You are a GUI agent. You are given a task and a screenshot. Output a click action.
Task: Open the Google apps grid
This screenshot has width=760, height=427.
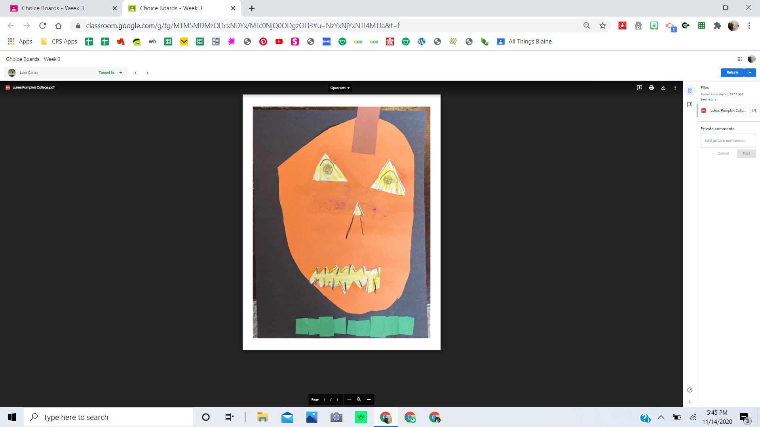pos(739,59)
